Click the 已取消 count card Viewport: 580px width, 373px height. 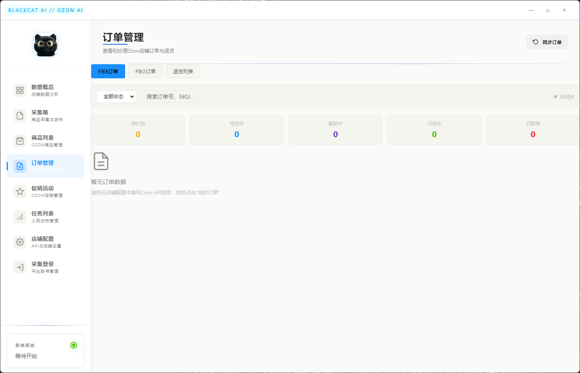(x=533, y=130)
